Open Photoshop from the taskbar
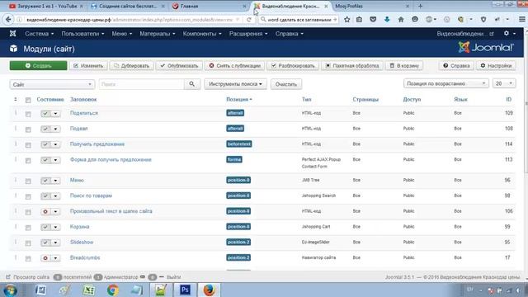The image size is (528, 297). coord(185,290)
